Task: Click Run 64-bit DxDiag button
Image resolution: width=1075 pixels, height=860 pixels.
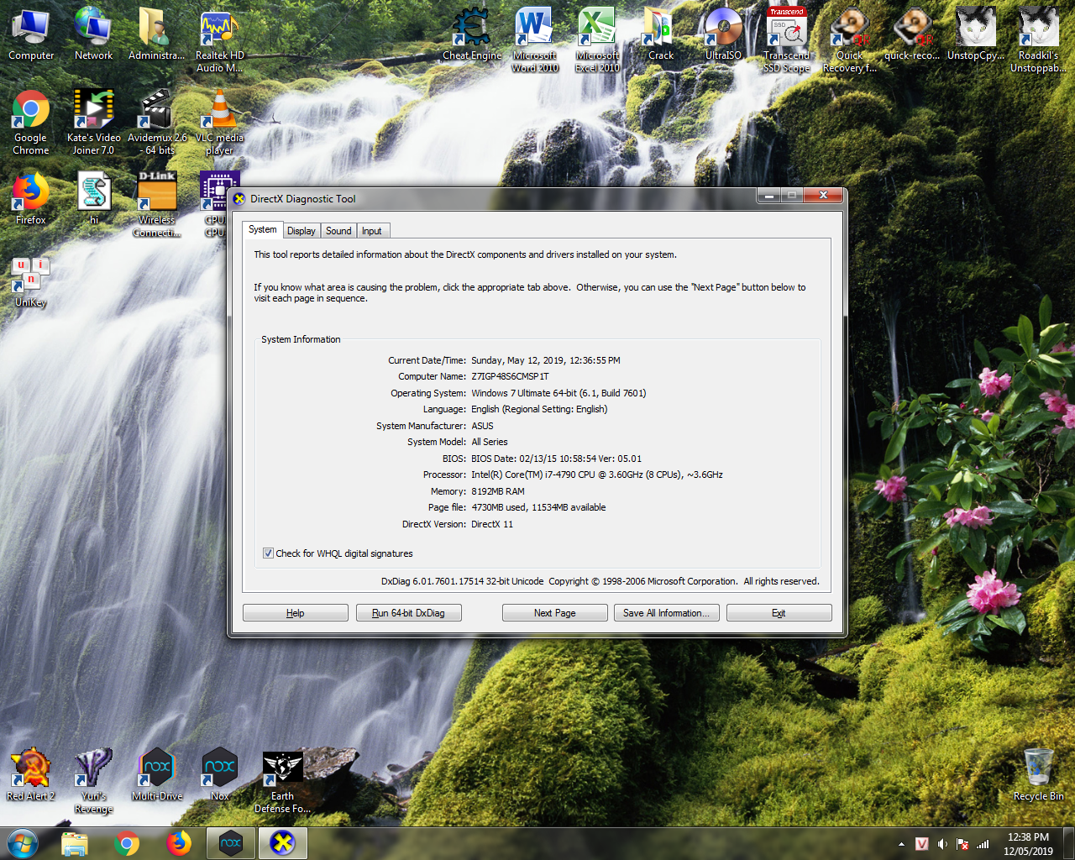Action: click(x=408, y=613)
